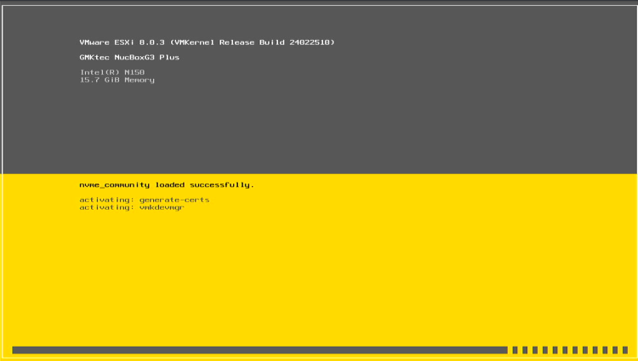Screen dimensions: 638x361
Task: Click the Intel(R) N150 processor line
Action: click(112, 72)
